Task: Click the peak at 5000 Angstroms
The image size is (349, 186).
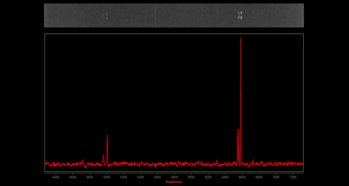Action: 107,136
